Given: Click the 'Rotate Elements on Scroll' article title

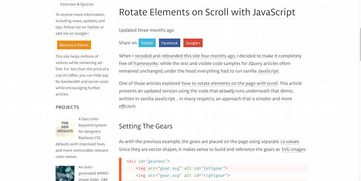Looking at the screenshot, I should point(207,12).
